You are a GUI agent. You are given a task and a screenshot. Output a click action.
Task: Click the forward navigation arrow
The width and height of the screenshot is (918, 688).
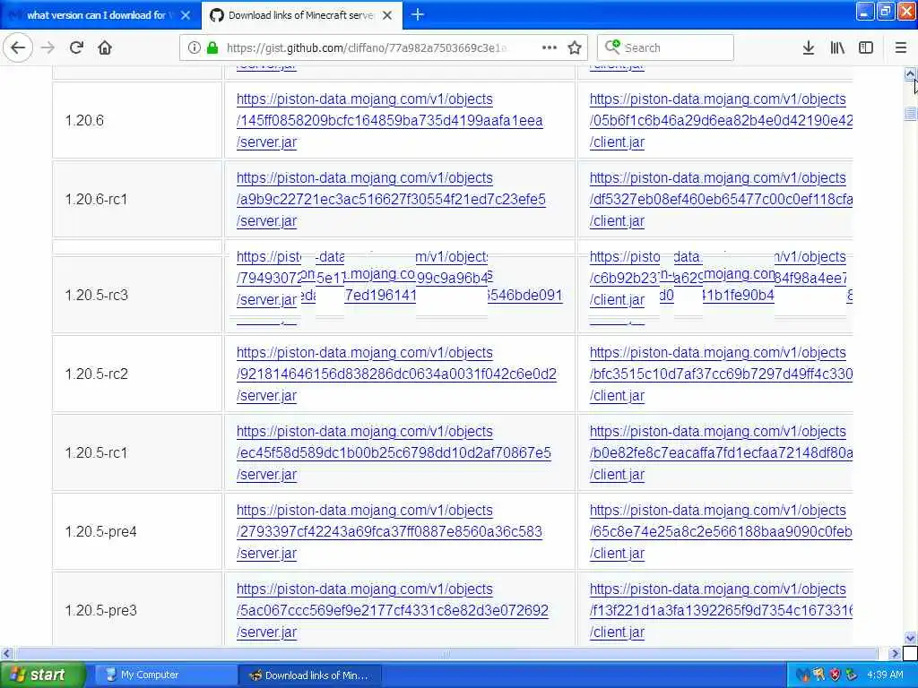click(48, 47)
